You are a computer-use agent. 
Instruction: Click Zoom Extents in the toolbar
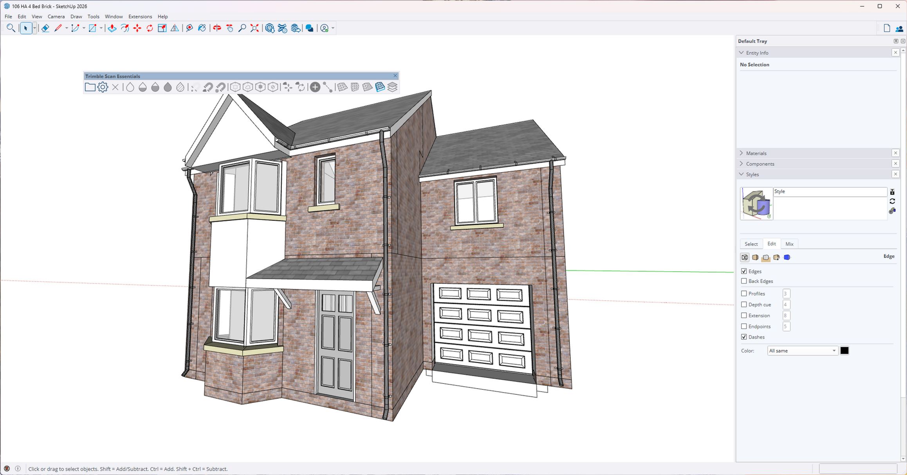pyautogui.click(x=254, y=28)
